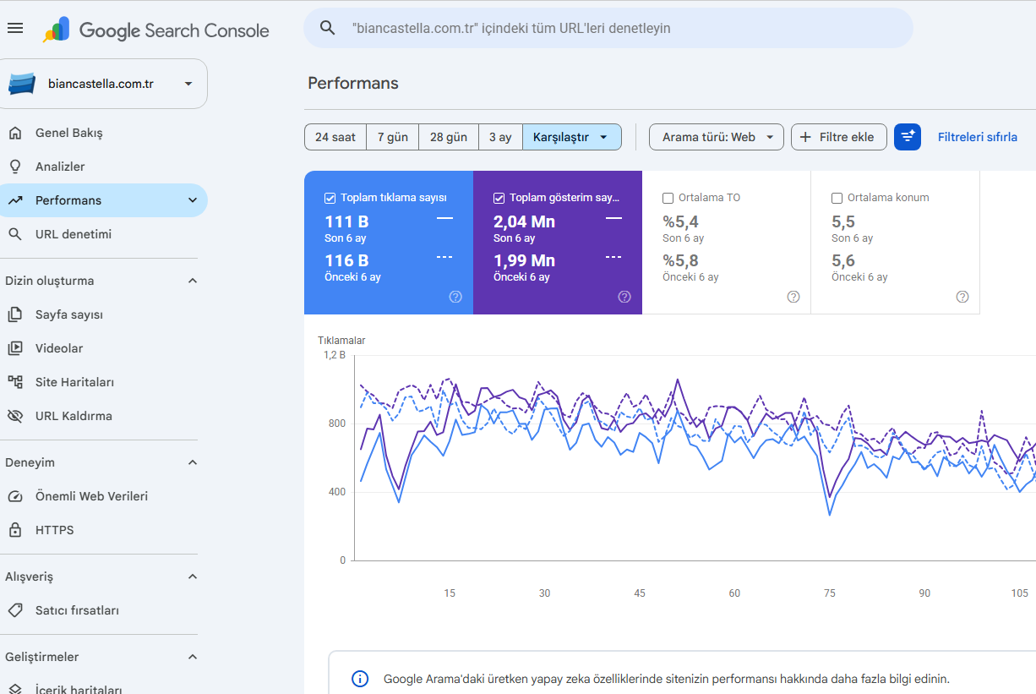
Task: Click the URL Kaldırma crossed-eye icon
Action: [x=14, y=416]
